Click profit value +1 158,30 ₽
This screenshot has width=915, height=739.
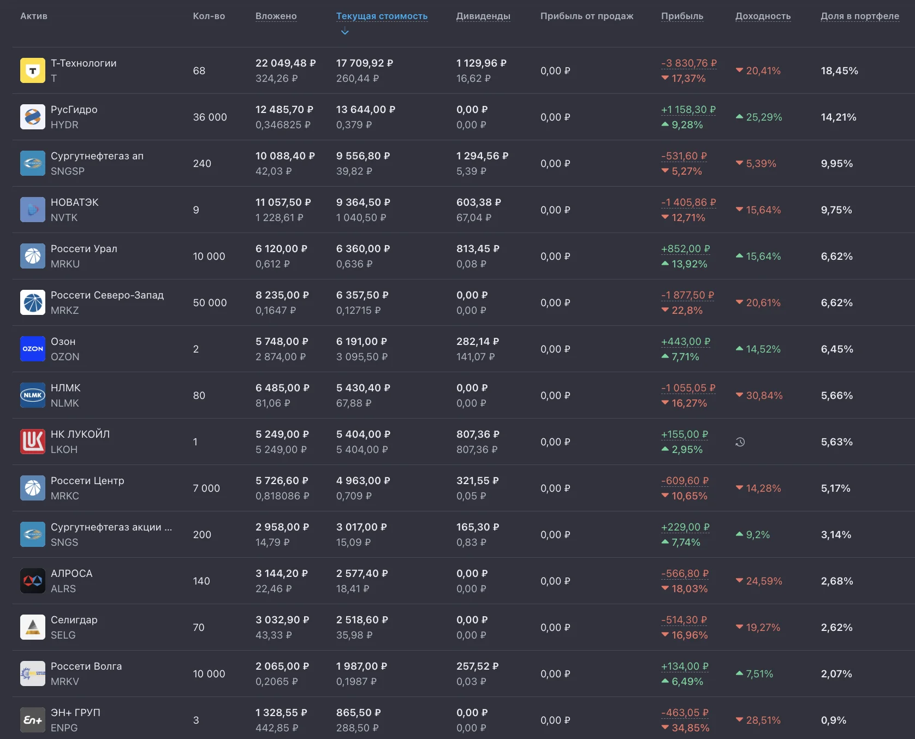pos(688,110)
